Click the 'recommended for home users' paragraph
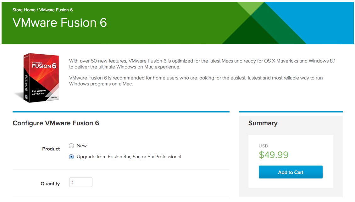The width and height of the screenshot is (355, 202). (196, 81)
